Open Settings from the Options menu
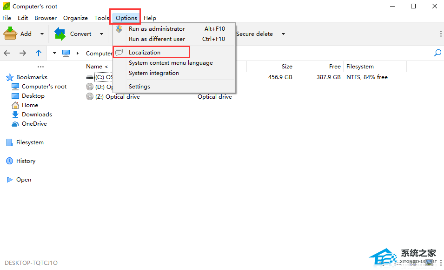The image size is (444, 270). (x=174, y=87)
